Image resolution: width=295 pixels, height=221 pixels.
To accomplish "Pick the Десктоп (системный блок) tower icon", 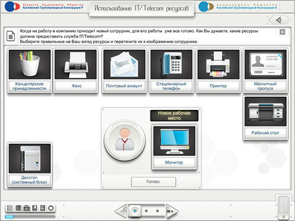I will (x=30, y=158).
